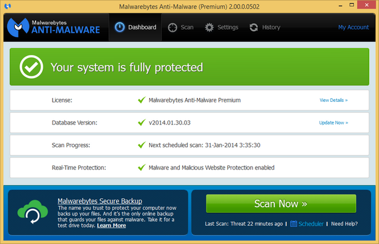Screen dimensions: 379x244
Task: Click Update Now for database
Action: [x=334, y=123]
